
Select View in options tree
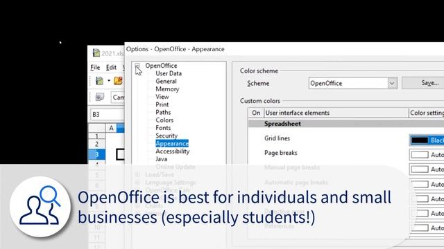point(162,97)
